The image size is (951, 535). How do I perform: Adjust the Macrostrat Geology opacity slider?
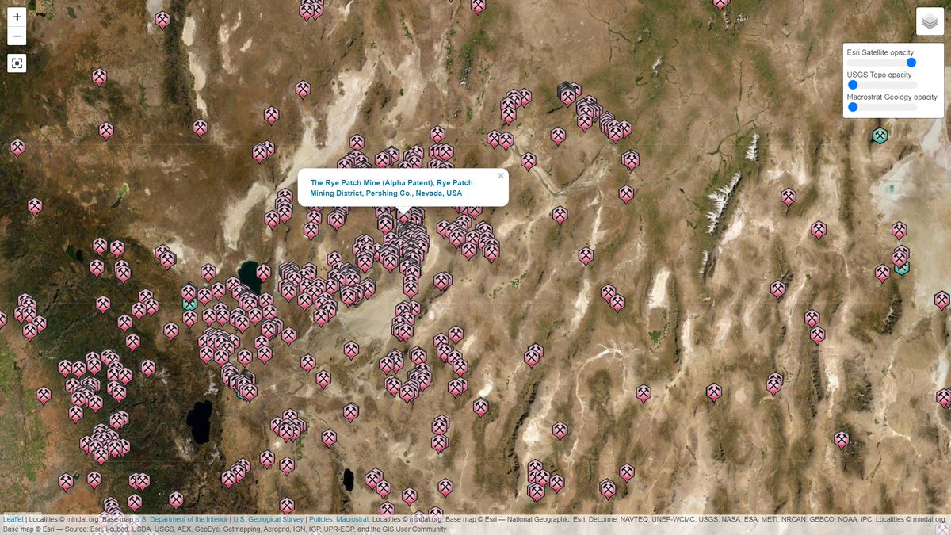click(882, 107)
